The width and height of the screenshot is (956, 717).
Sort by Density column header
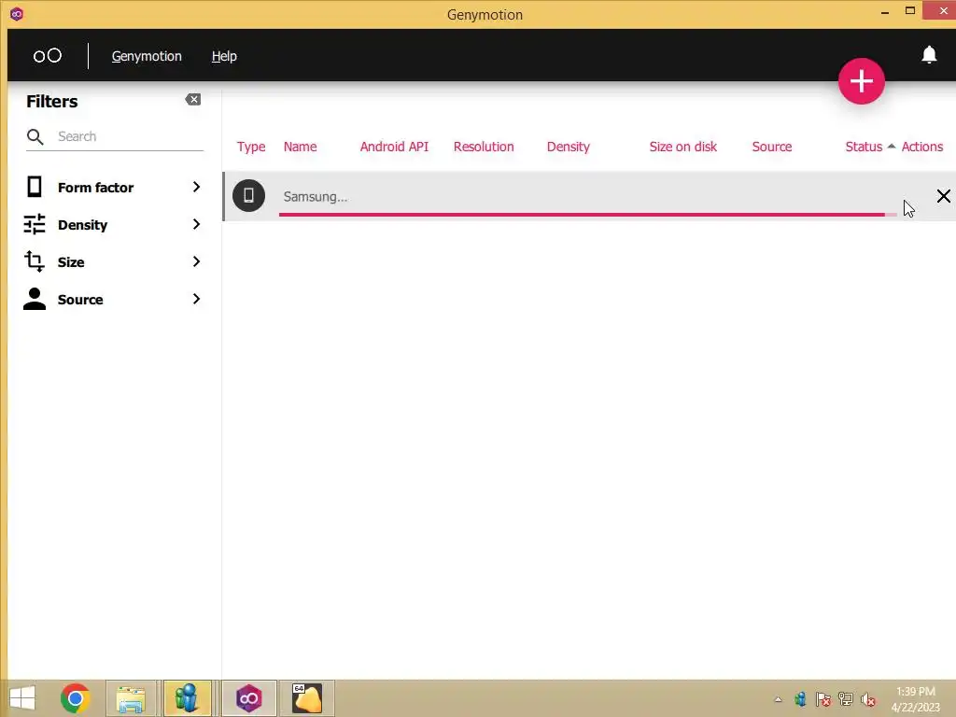pyautogui.click(x=569, y=147)
